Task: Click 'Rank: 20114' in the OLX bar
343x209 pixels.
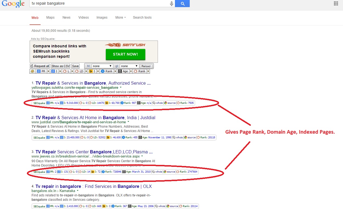Action: (x=188, y=206)
